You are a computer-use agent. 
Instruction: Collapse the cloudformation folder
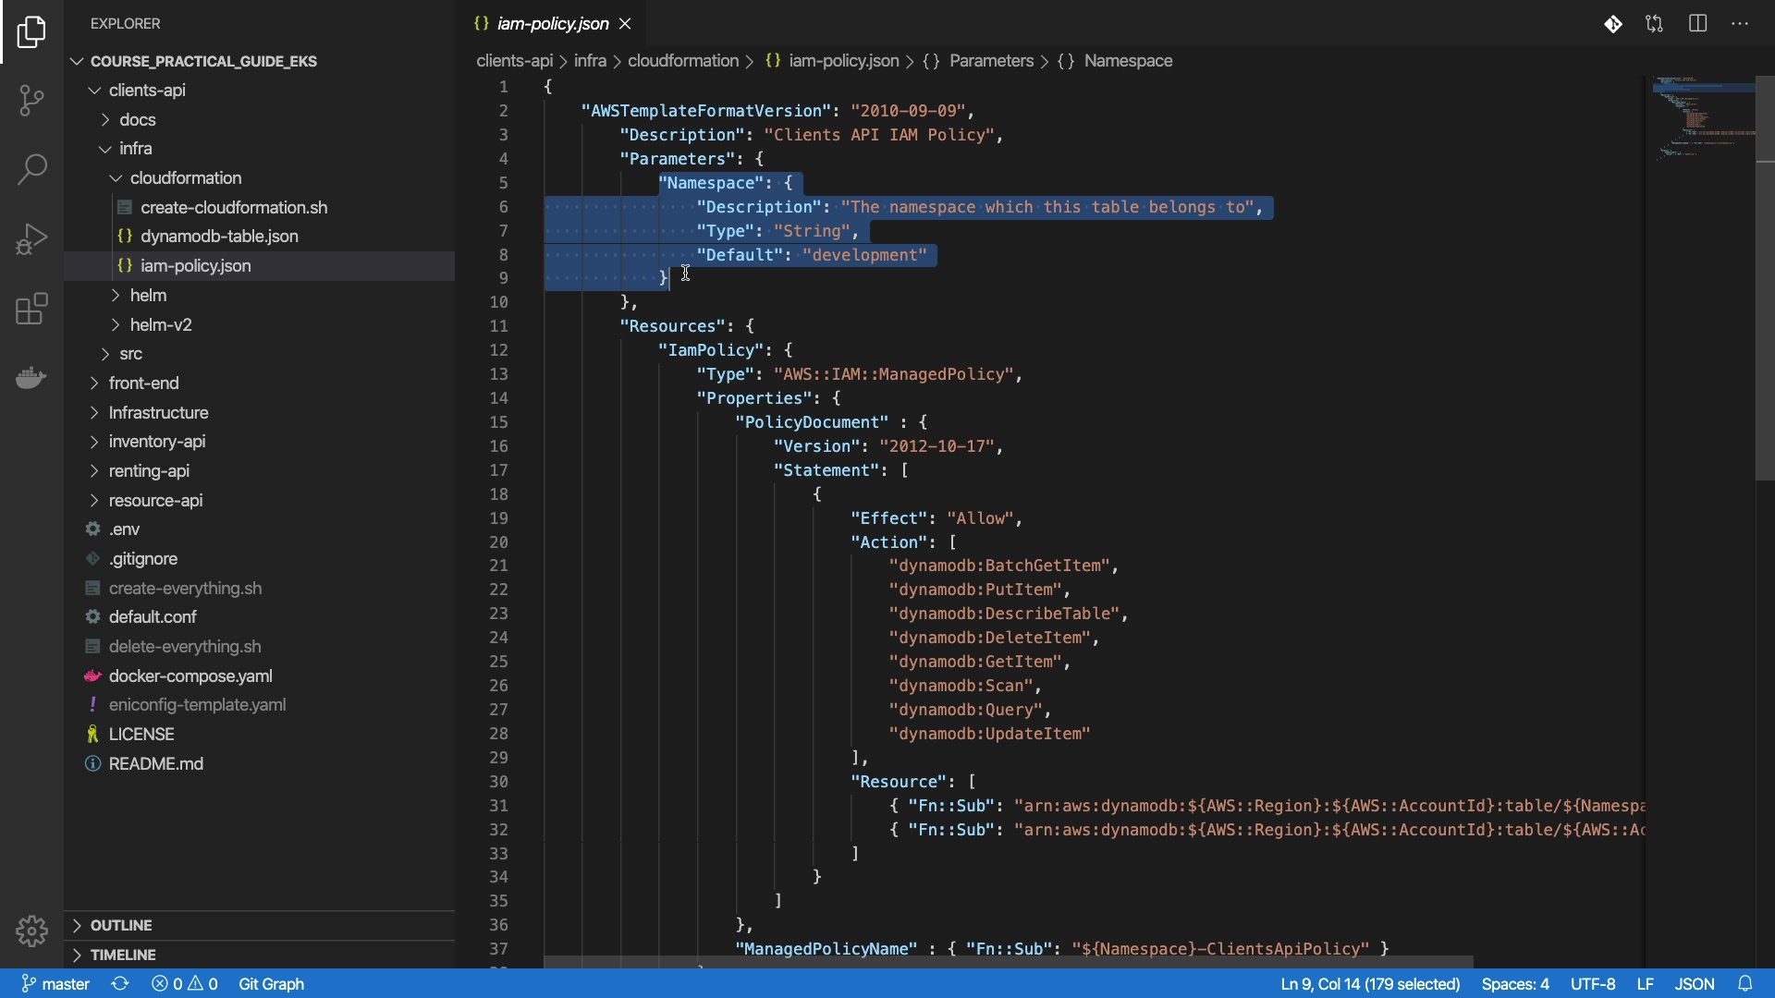[x=185, y=178]
